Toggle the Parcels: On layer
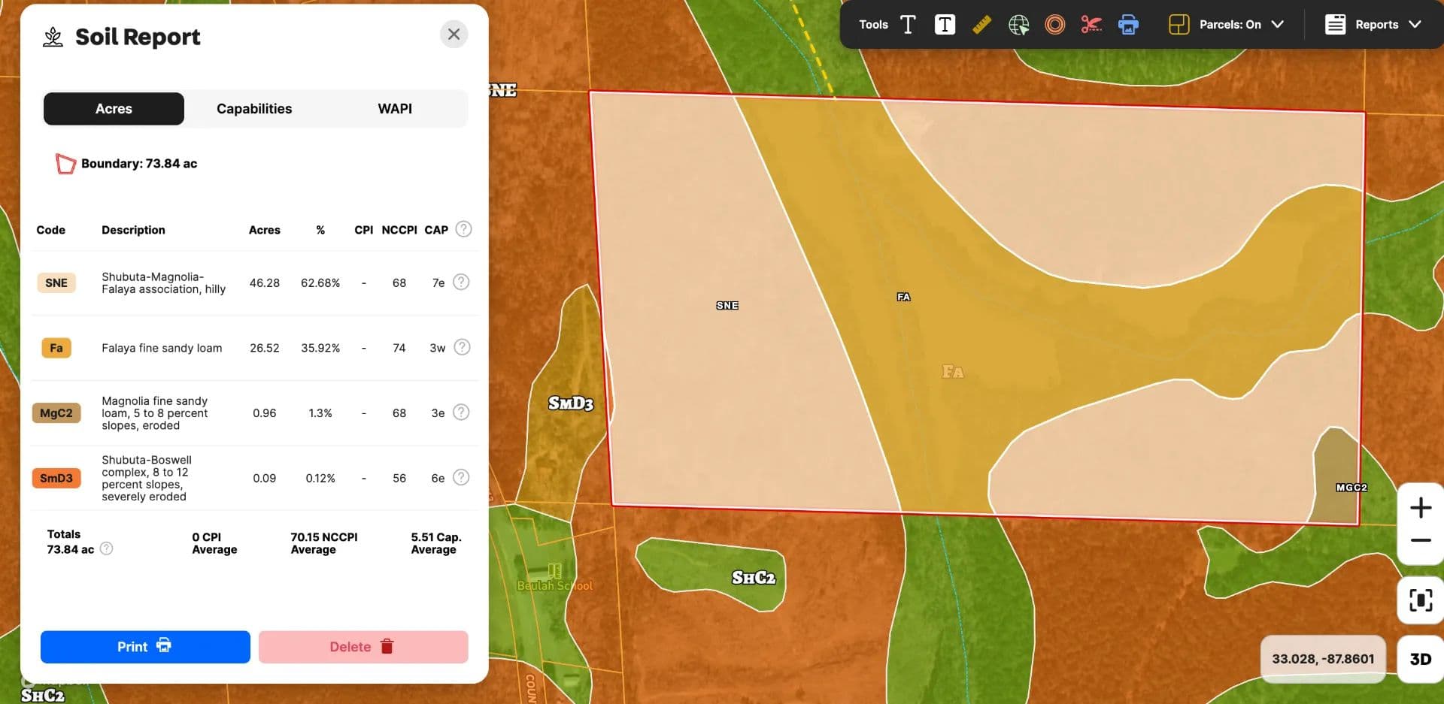Screen dimensions: 1444x704 point(1215,25)
